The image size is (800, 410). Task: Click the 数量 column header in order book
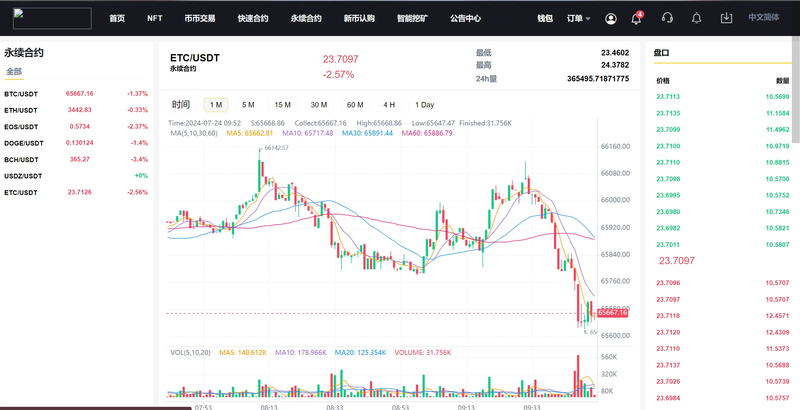[782, 81]
